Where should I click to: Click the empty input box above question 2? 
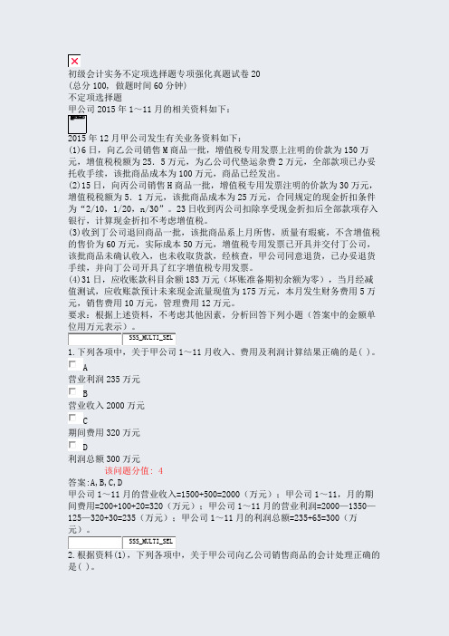pos(95,543)
